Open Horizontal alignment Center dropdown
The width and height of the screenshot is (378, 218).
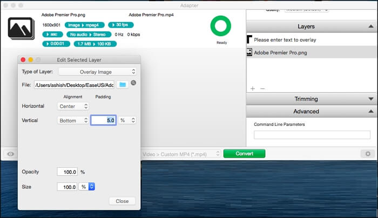pos(73,106)
